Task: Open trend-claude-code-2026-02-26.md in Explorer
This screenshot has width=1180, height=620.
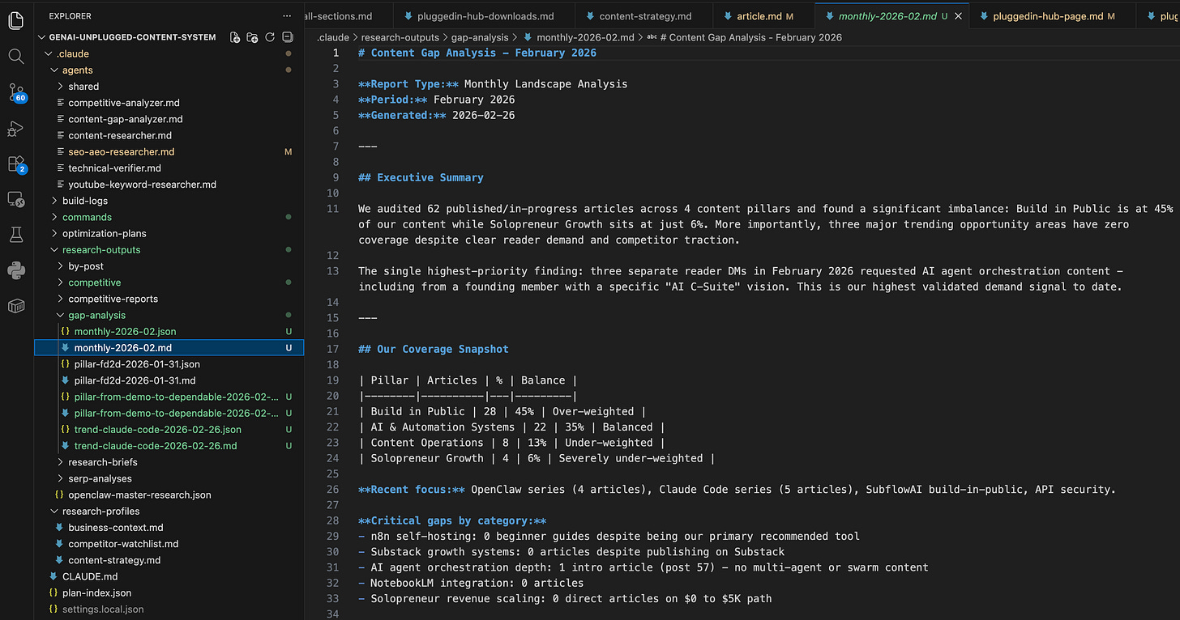Action: (156, 446)
